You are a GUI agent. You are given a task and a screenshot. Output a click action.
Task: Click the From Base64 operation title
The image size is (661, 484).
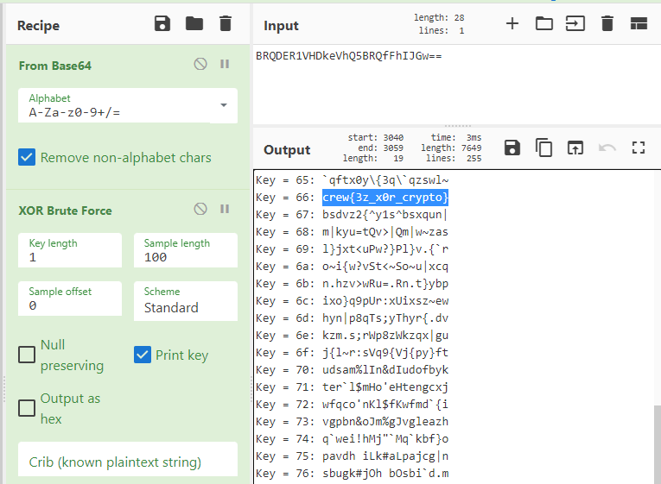pos(54,66)
